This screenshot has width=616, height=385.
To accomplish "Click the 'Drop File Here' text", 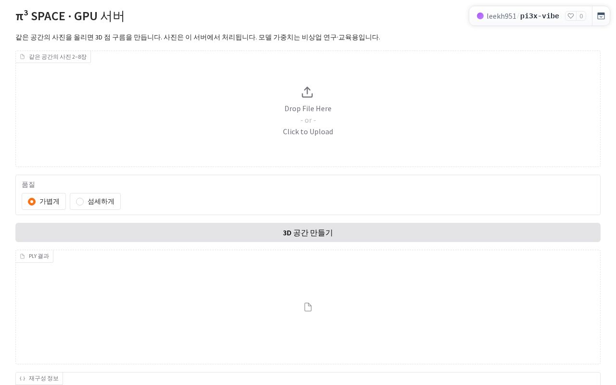I will coord(308,108).
